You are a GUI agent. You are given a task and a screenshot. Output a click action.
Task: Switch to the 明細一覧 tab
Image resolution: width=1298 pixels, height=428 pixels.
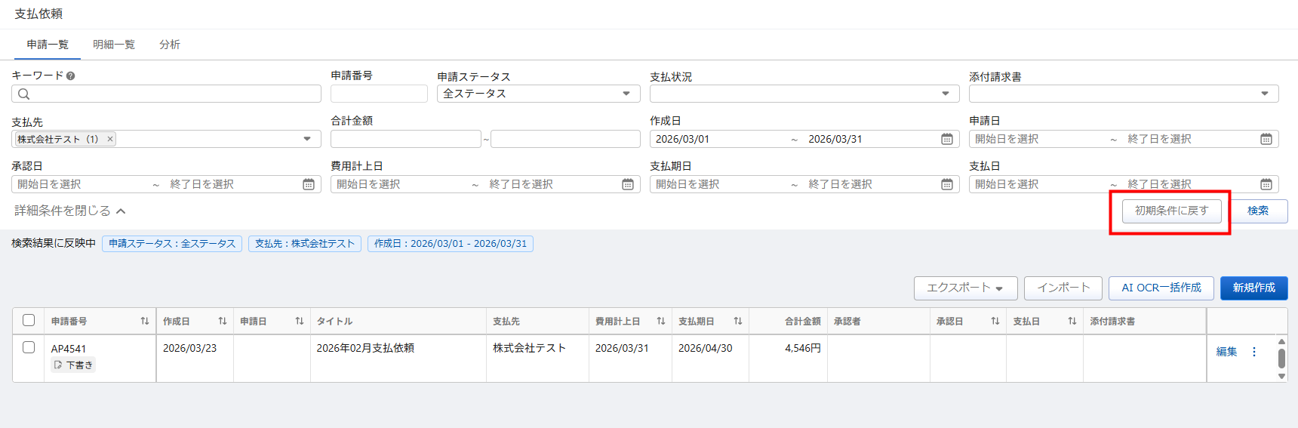[x=114, y=45]
